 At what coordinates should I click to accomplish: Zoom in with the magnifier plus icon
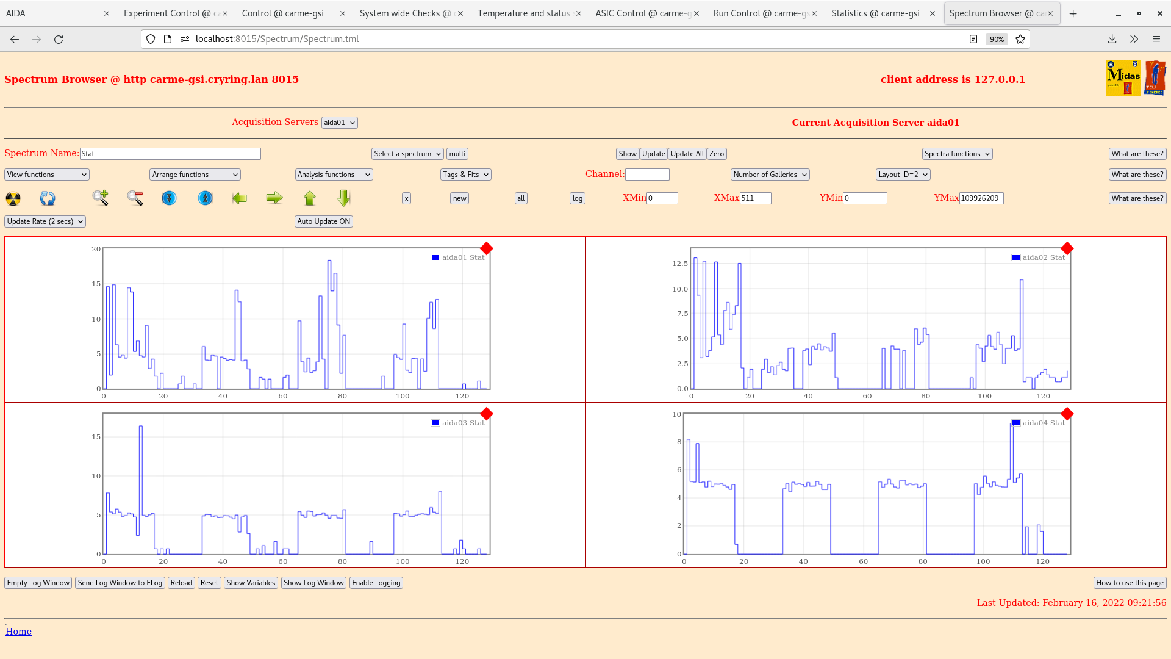point(101,198)
